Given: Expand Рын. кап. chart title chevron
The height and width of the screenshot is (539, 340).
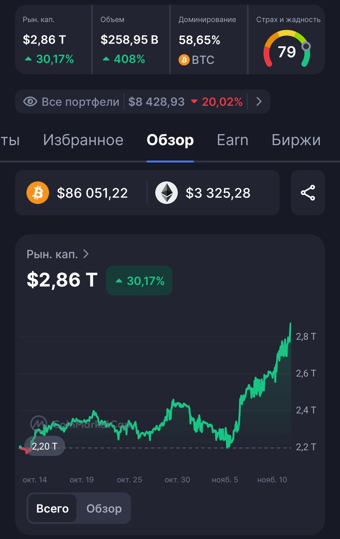Looking at the screenshot, I should click(x=86, y=254).
